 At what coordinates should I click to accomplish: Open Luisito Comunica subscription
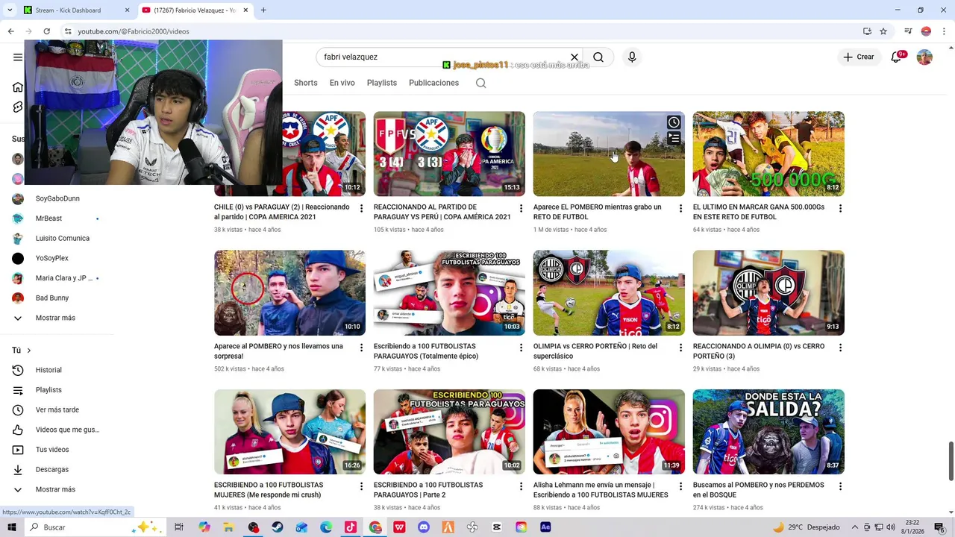63,239
